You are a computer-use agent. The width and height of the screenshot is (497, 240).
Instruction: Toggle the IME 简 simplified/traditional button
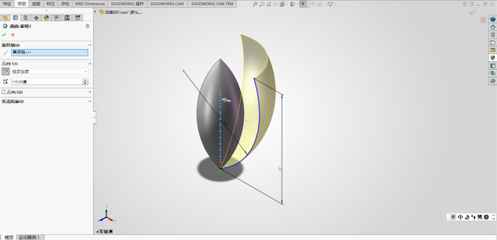(x=480, y=217)
